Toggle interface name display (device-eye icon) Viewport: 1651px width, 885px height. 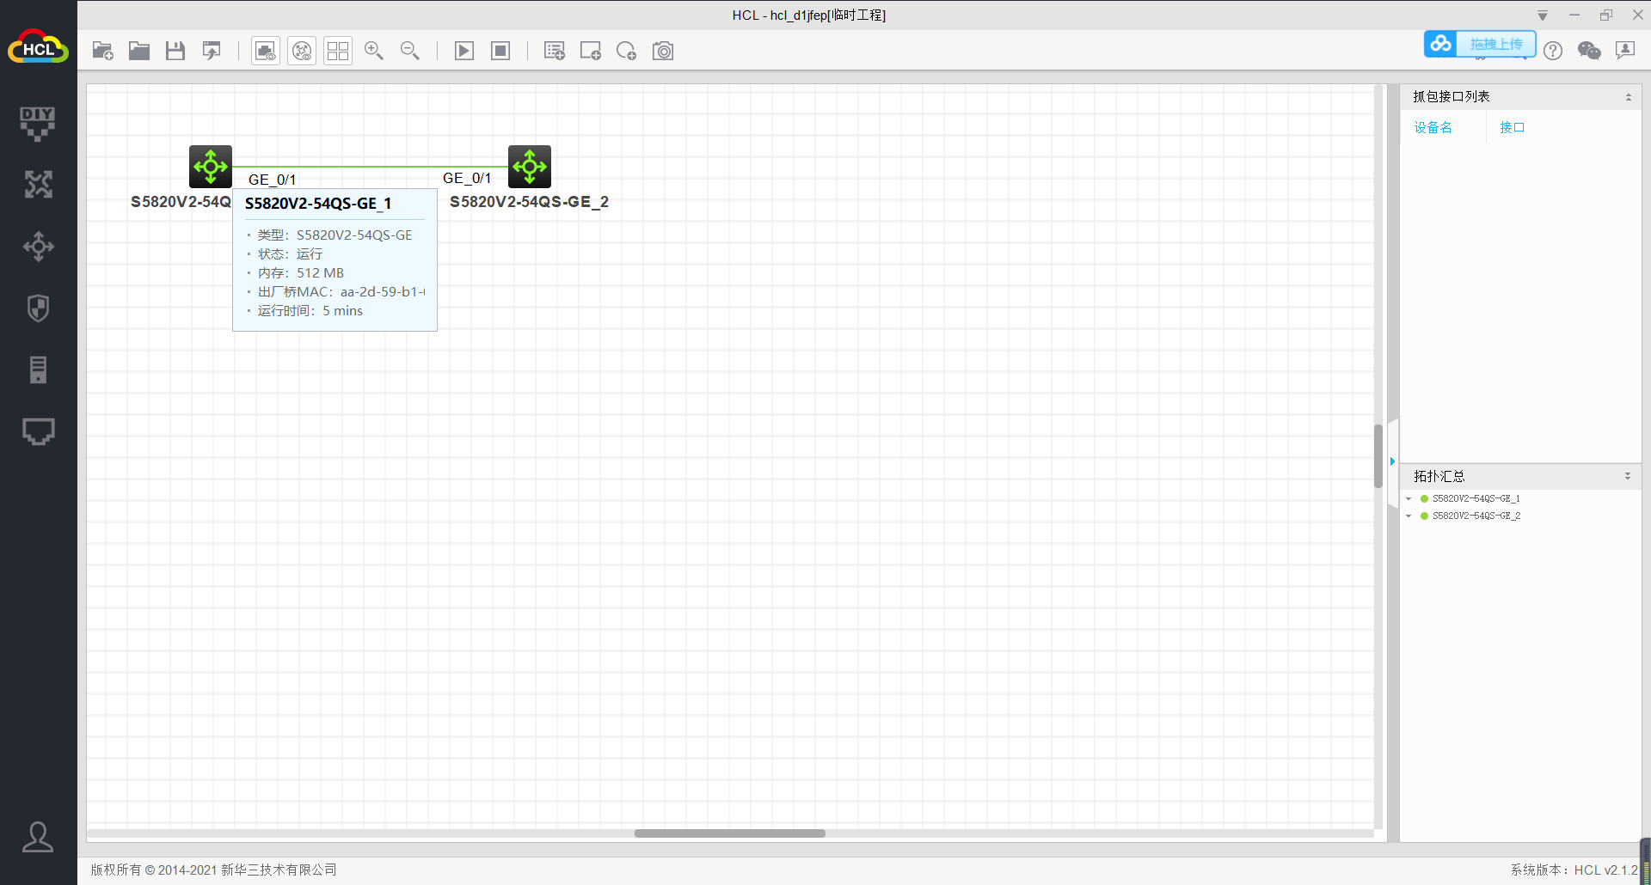click(x=266, y=51)
